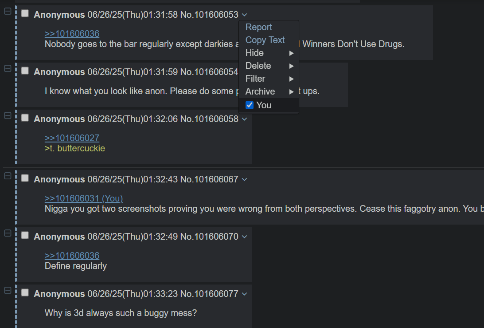Expand the Filter submenu arrow
This screenshot has height=328, width=484.
click(291, 79)
